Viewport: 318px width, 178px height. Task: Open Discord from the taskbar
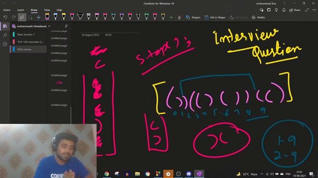[189, 174]
